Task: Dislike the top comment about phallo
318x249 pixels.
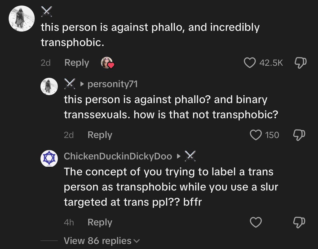Action: tap(300, 63)
